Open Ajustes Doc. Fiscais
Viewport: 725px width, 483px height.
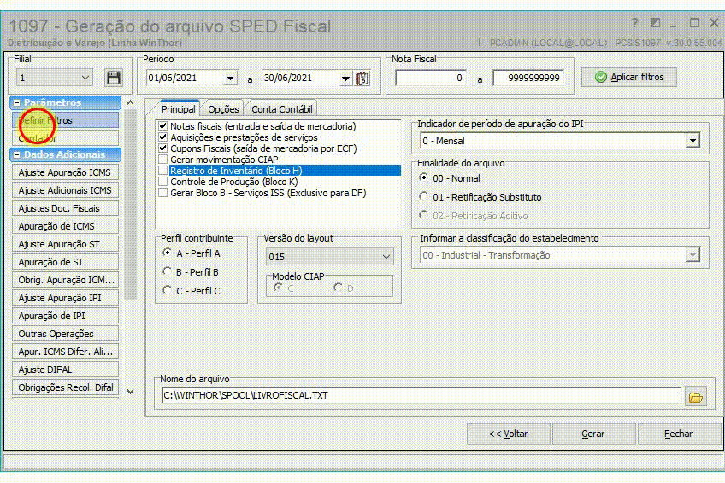(65, 208)
